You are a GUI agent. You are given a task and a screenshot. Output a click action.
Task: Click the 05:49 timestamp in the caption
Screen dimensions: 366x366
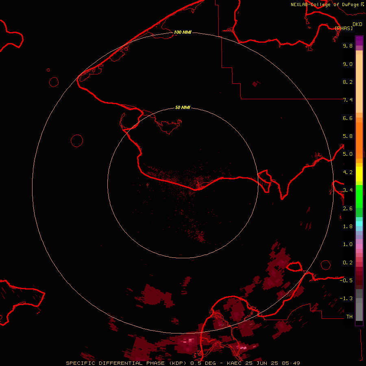(291, 363)
